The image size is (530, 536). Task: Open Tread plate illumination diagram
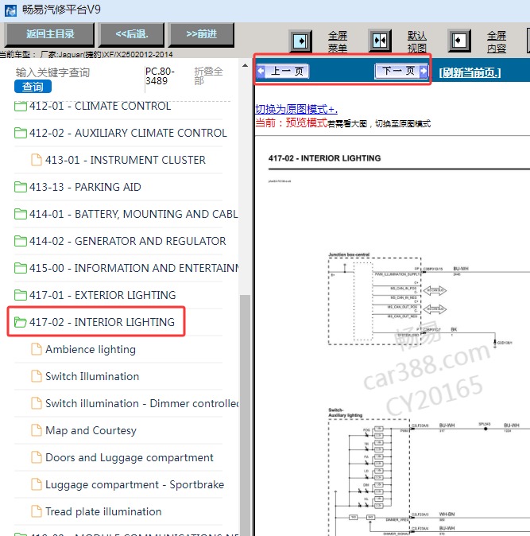(x=103, y=511)
